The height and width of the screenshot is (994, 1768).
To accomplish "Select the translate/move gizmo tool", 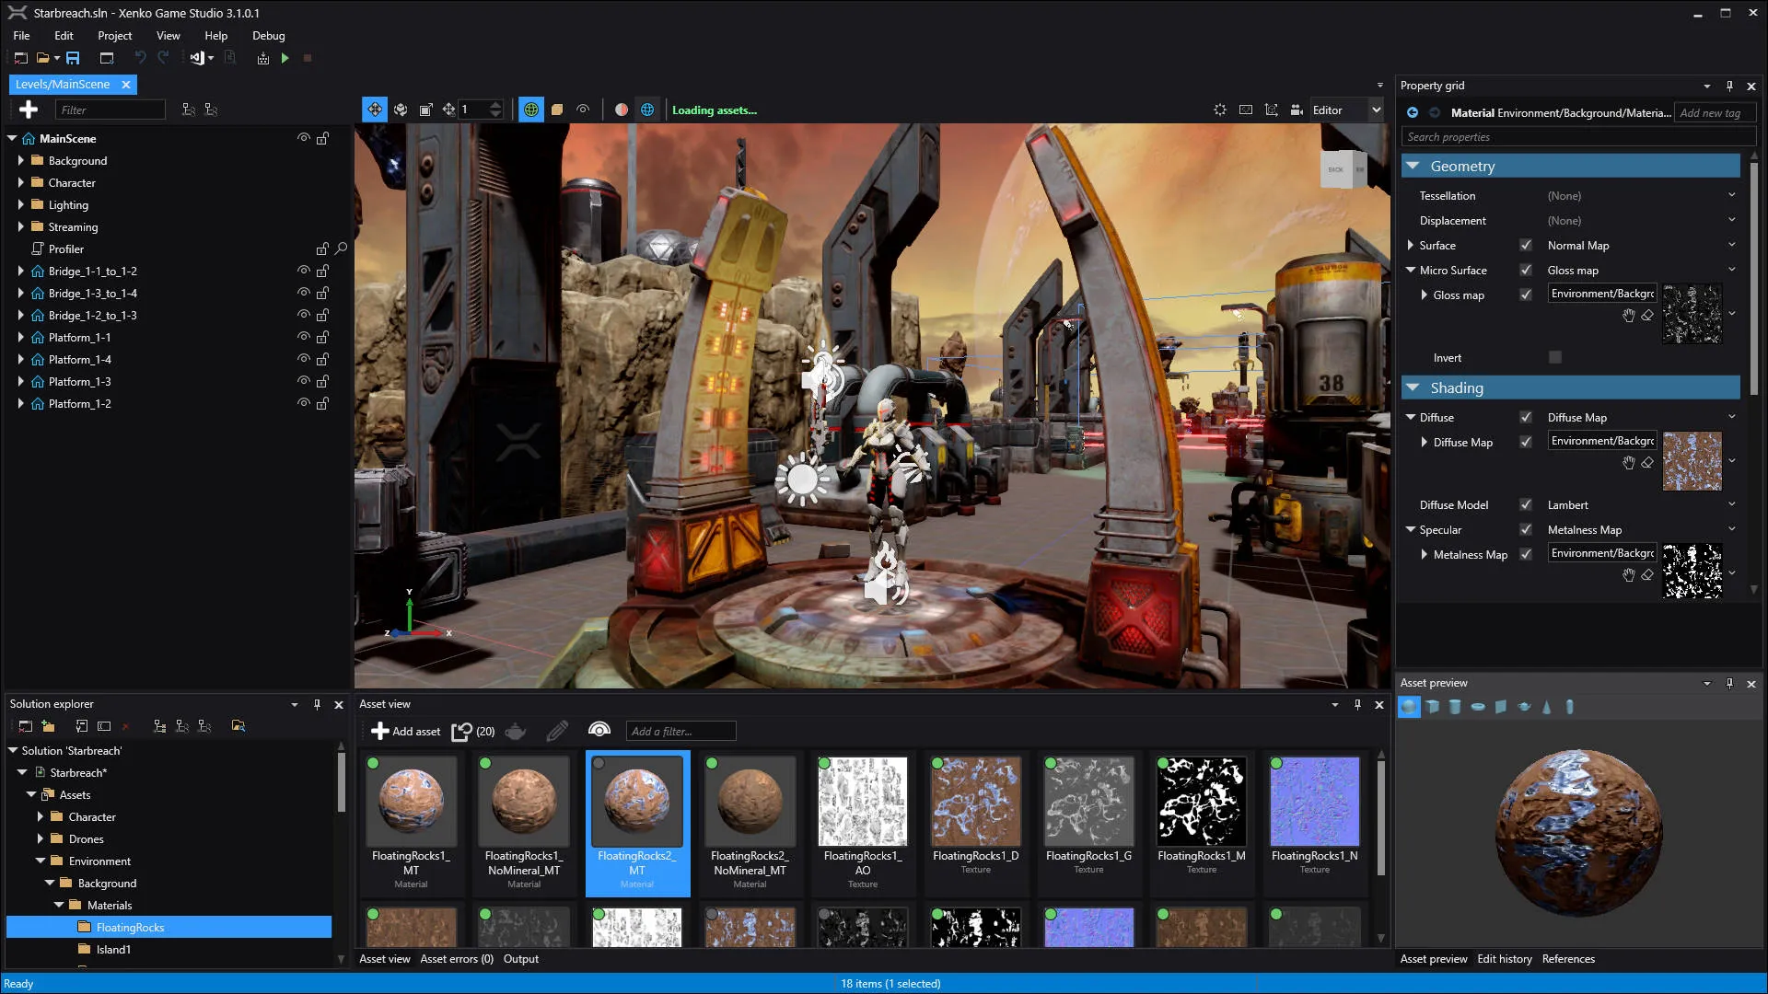I will pyautogui.click(x=374, y=110).
